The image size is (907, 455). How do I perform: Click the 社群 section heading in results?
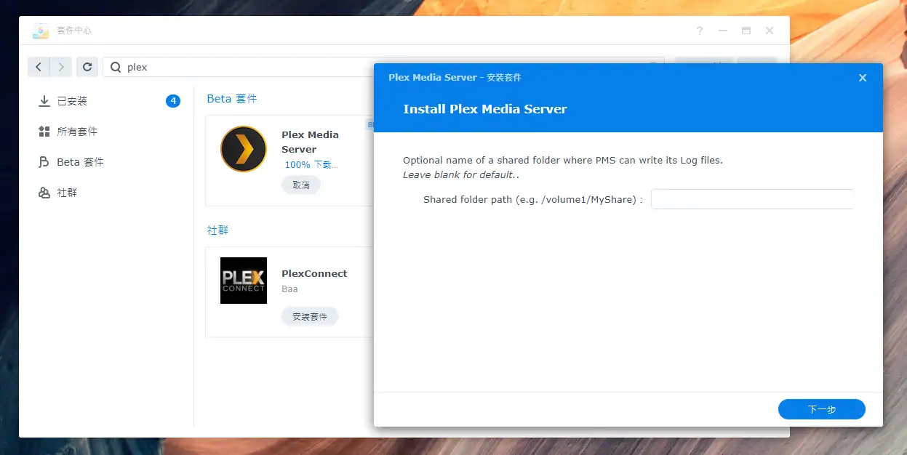(217, 230)
